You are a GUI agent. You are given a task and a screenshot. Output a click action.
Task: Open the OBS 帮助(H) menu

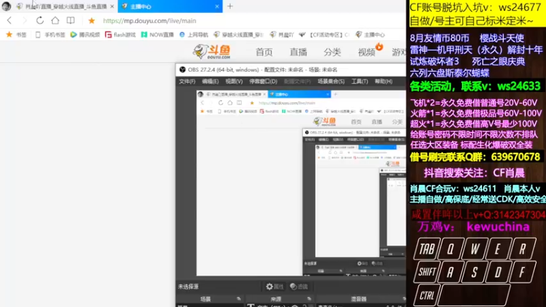384,81
